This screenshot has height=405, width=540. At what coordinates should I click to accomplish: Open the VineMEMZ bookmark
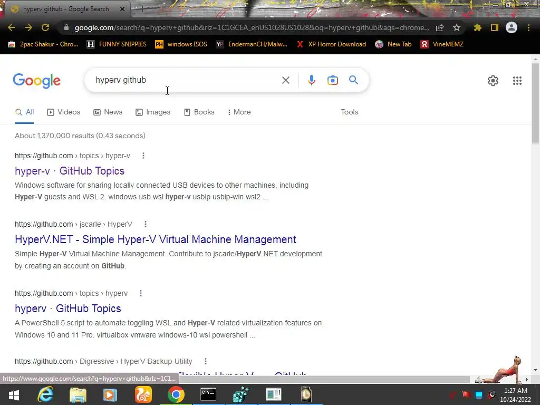tap(442, 44)
